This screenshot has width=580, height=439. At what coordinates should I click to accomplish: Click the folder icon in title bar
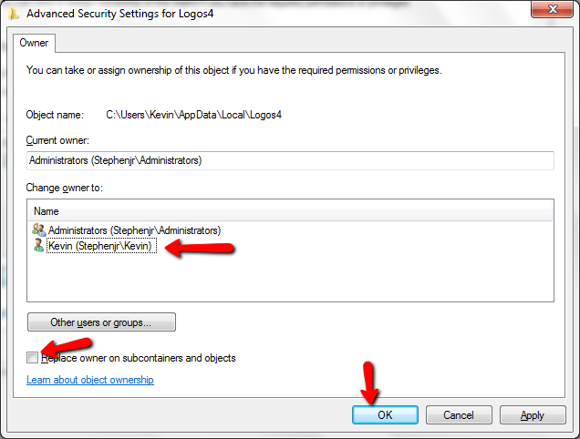13,14
